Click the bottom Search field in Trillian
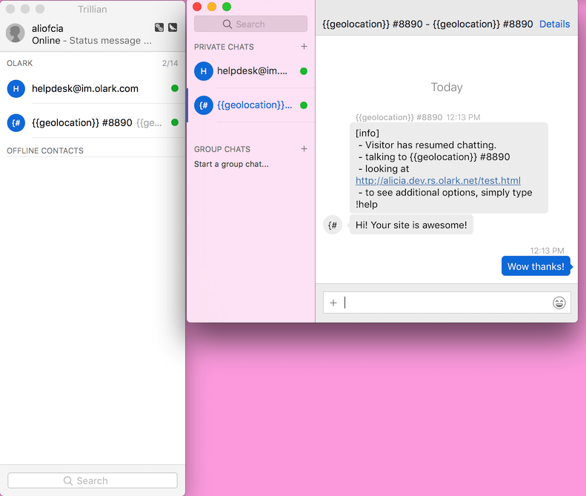The width and height of the screenshot is (586, 496). pyautogui.click(x=93, y=480)
